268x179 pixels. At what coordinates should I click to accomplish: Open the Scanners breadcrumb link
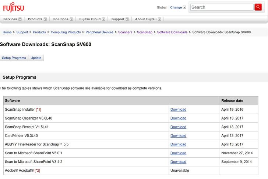click(125, 32)
